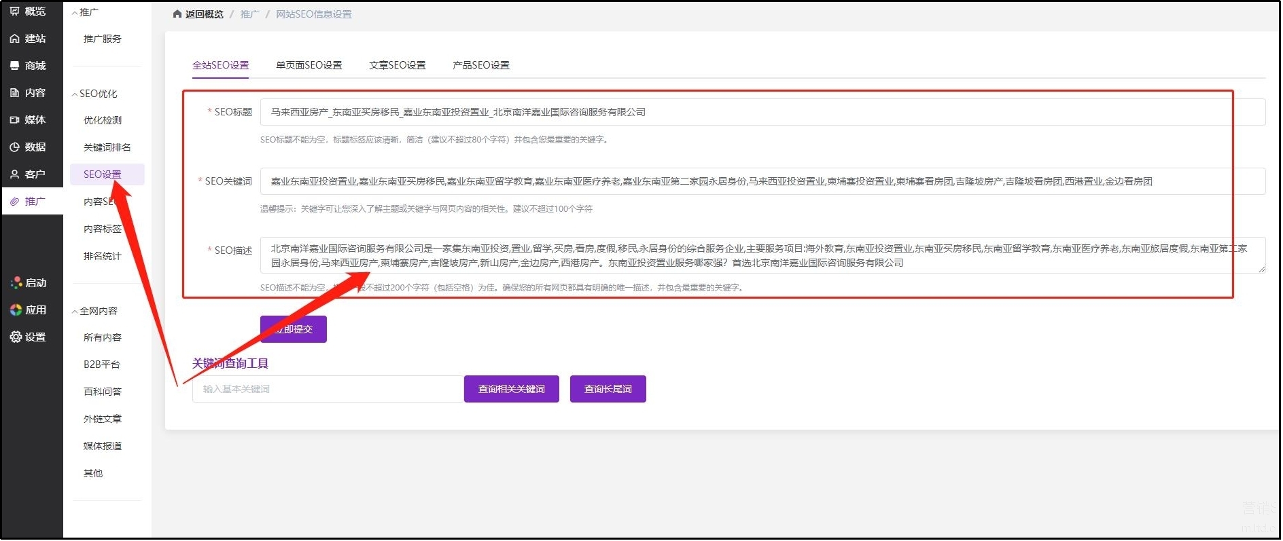Click the home icon beside 返回概览
Screen dimensions: 1283x541
[x=177, y=14]
